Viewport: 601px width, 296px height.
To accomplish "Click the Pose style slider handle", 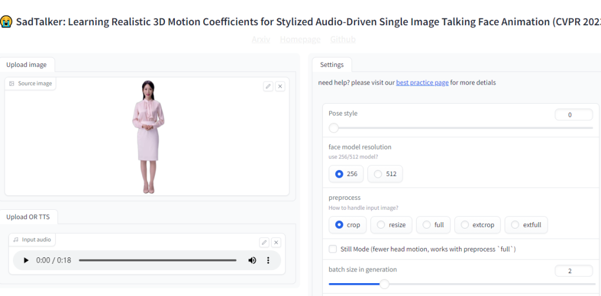I will [x=334, y=128].
